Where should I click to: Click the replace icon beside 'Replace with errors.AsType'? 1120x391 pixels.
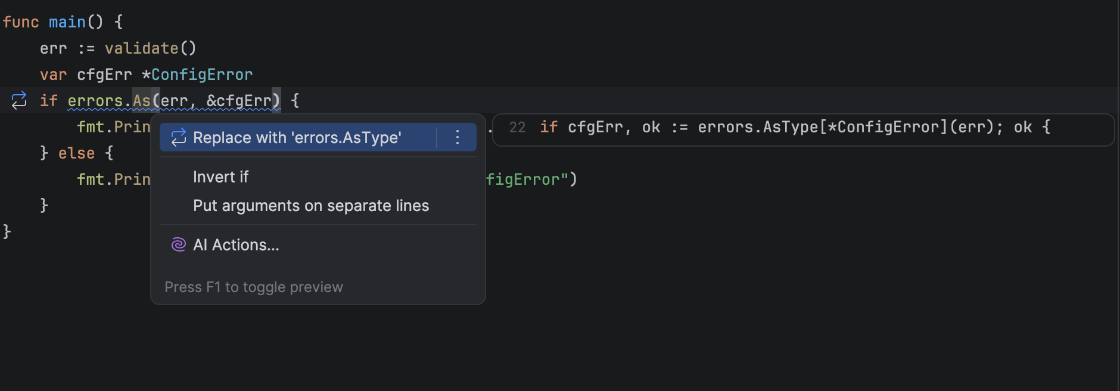tap(178, 138)
